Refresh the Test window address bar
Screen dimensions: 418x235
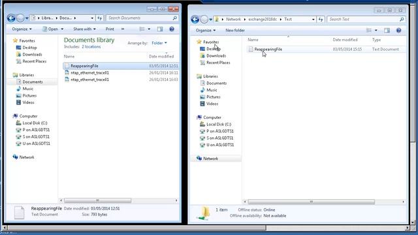pos(321,20)
